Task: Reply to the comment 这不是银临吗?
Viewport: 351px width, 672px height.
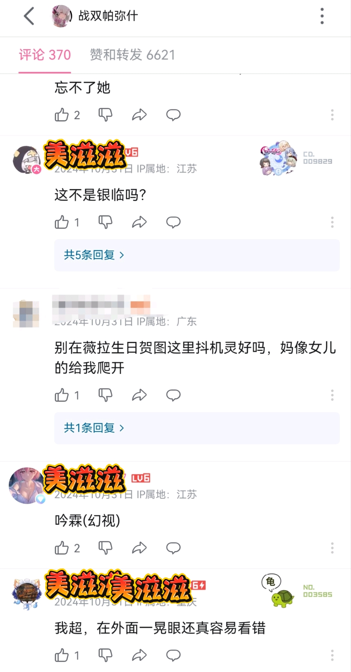Action: pyautogui.click(x=174, y=222)
